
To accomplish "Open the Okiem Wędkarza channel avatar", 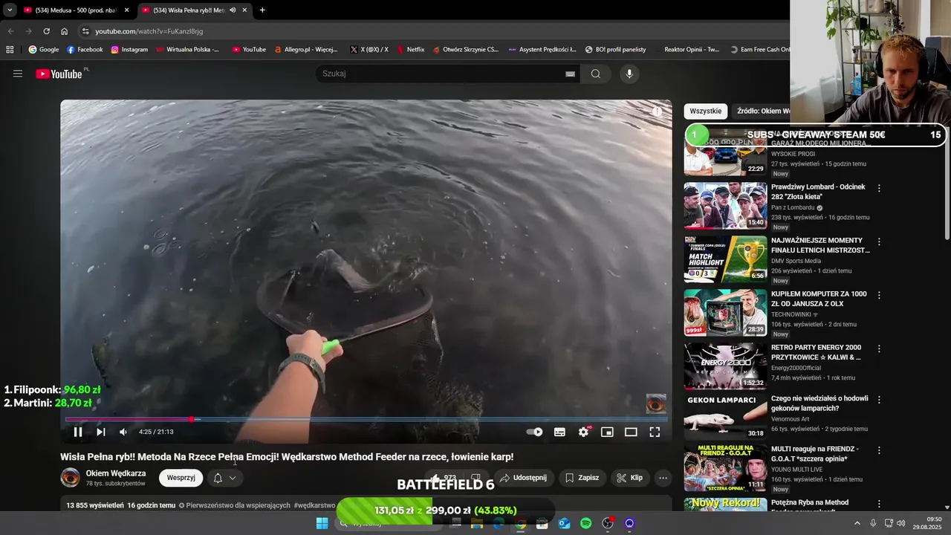I will tap(70, 478).
